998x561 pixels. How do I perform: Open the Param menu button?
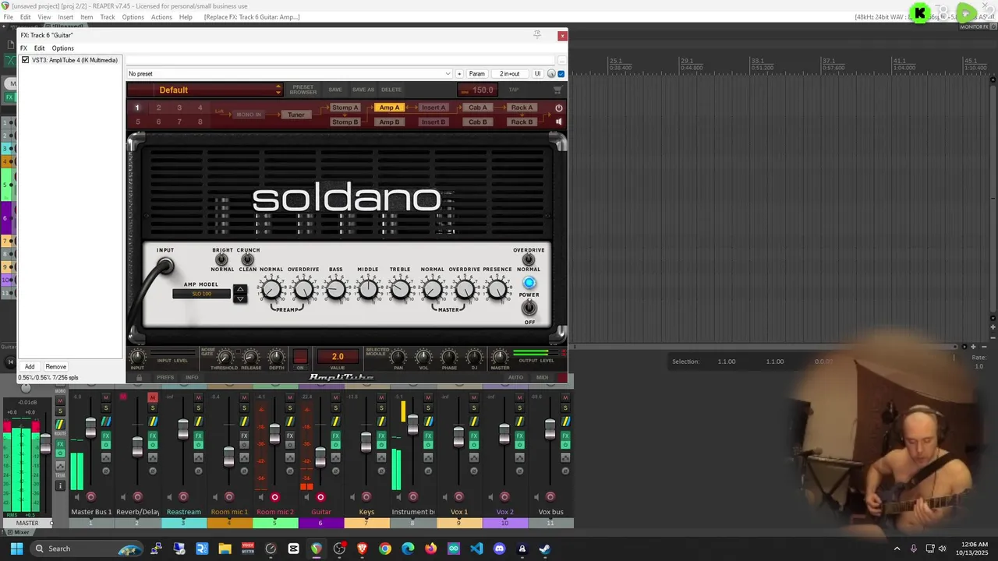476,74
